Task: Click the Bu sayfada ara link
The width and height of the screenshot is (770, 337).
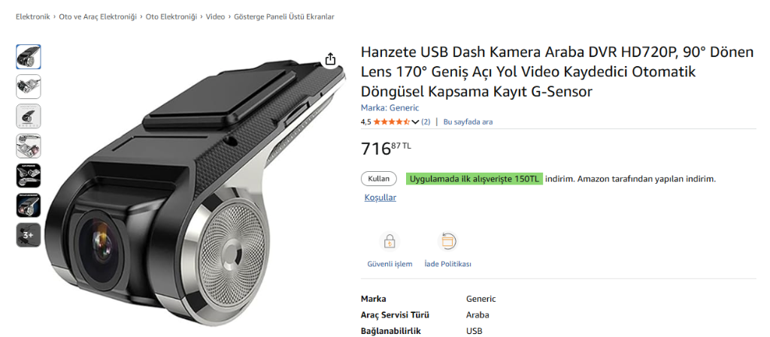Action: click(468, 122)
